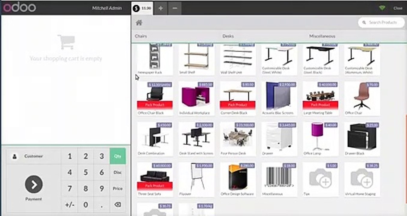Image resolution: width=407 pixels, height=216 pixels.
Task: Click the Search Products field
Action: click(x=381, y=22)
